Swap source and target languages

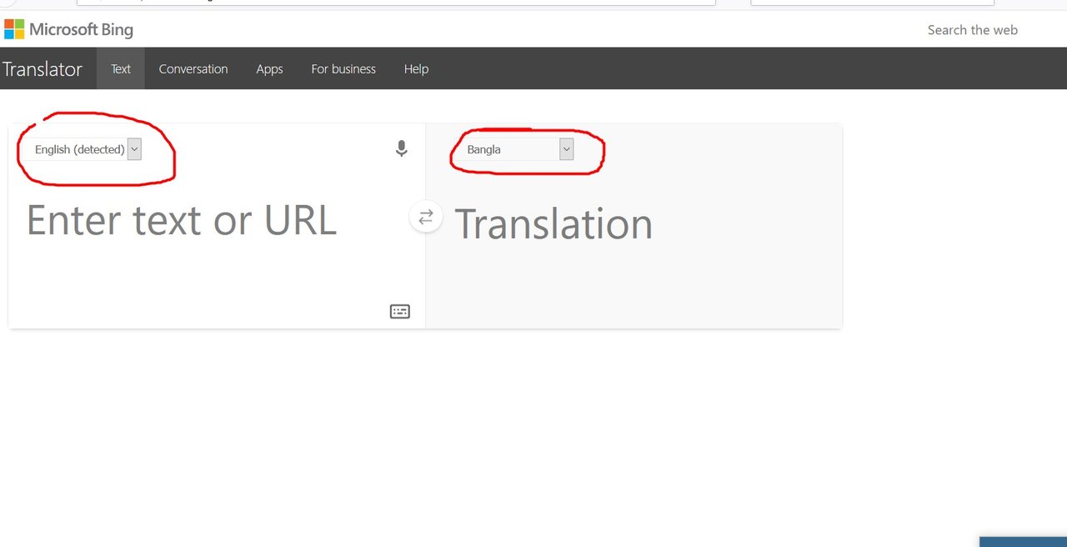pos(426,217)
